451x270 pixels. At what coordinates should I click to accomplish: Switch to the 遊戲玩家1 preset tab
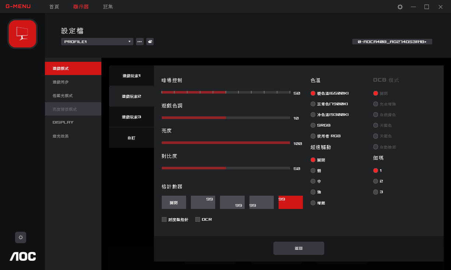[132, 76]
